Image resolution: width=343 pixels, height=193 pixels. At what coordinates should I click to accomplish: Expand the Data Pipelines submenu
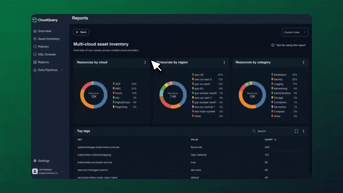pyautogui.click(x=62, y=70)
